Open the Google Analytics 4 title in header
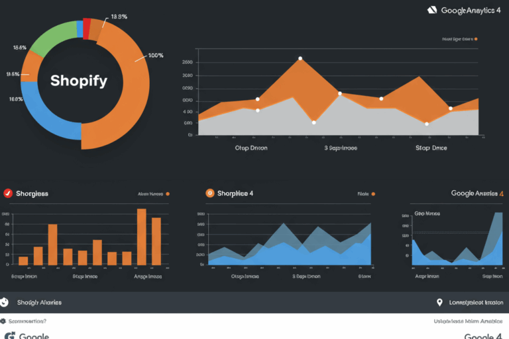Image resolution: width=509 pixels, height=339 pixels. click(x=470, y=10)
